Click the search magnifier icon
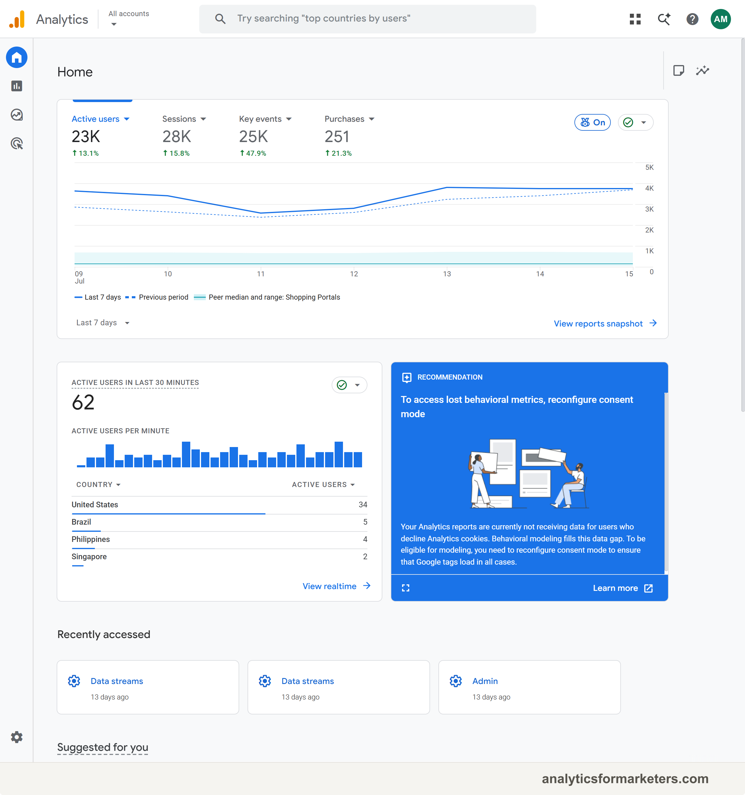The height and width of the screenshot is (795, 745). click(x=220, y=19)
